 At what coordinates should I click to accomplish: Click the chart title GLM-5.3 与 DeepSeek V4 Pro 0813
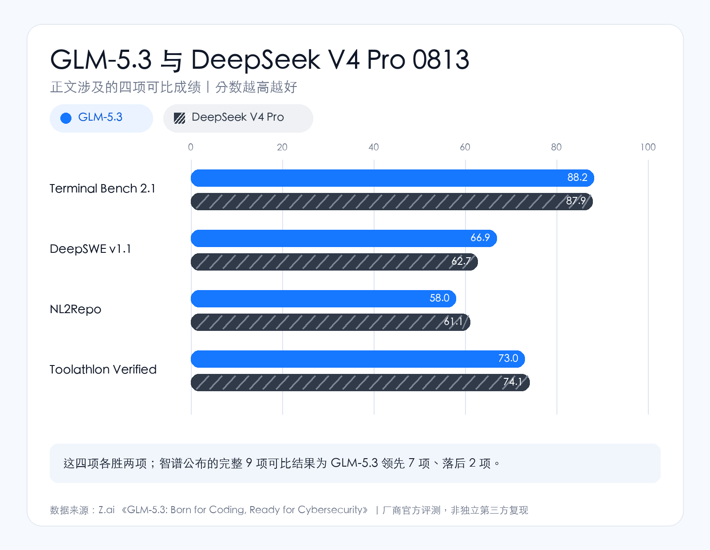point(260,60)
